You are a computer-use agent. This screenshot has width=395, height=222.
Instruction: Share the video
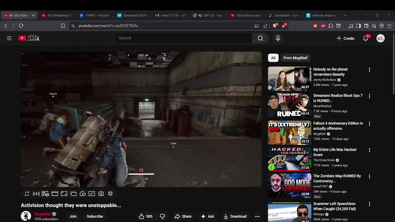point(183,216)
